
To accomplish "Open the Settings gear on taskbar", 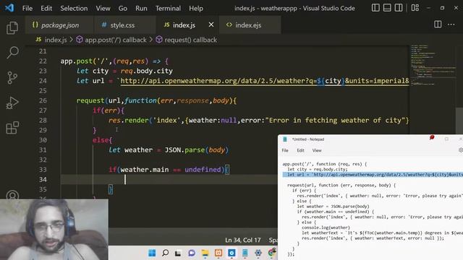I will pos(258,253).
